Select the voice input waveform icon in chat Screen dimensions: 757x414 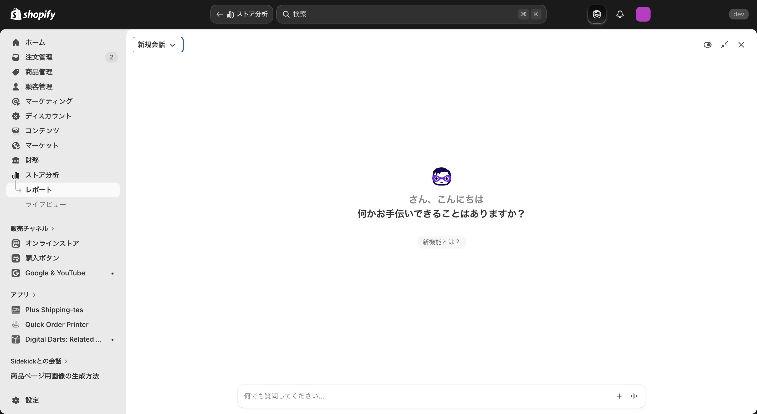coord(634,396)
